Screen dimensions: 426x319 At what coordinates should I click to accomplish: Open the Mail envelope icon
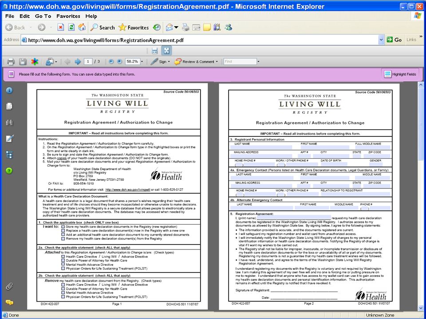point(169,27)
